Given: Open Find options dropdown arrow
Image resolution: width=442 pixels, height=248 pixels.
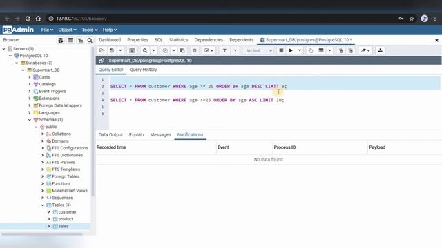Looking at the screenshot, I should pyautogui.click(x=153, y=50).
